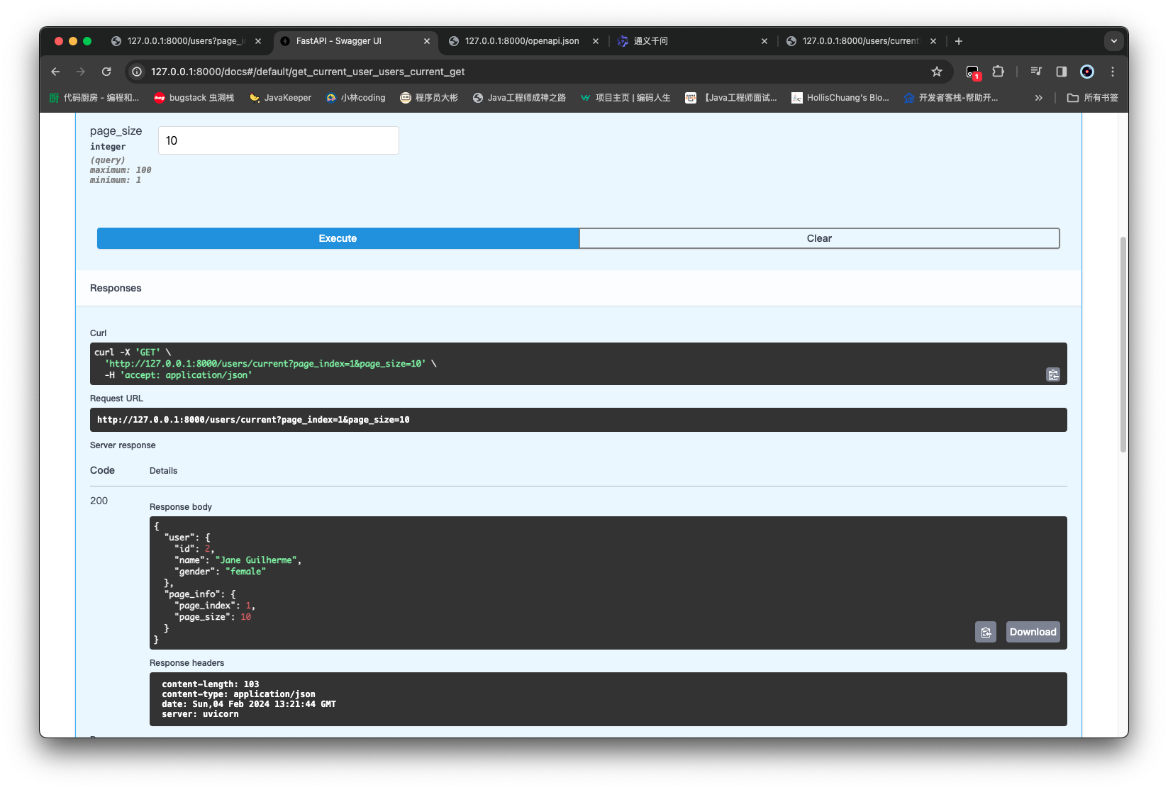Open the 小林coding bookmark

click(x=355, y=98)
